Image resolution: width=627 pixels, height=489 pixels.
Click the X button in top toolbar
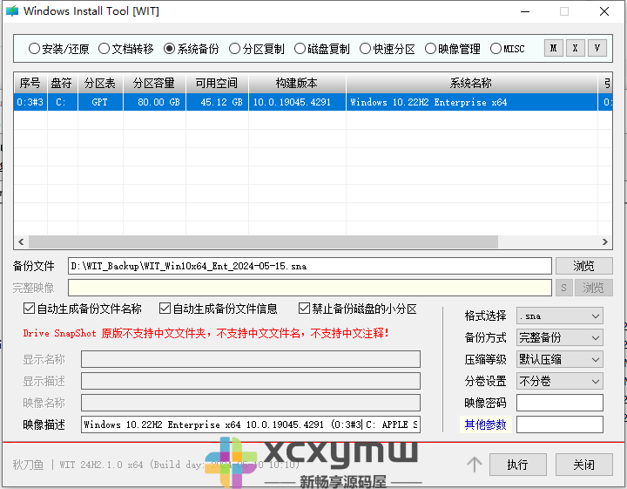pos(576,49)
